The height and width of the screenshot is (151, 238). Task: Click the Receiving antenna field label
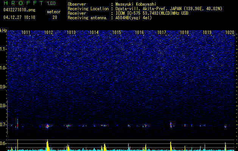87,18
